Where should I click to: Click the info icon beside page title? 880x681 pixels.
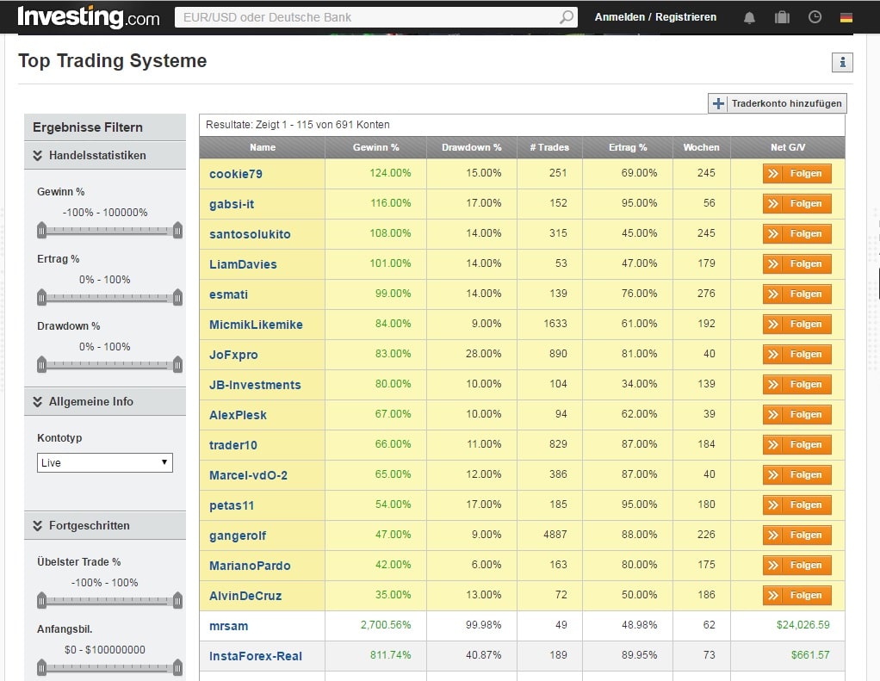click(841, 62)
